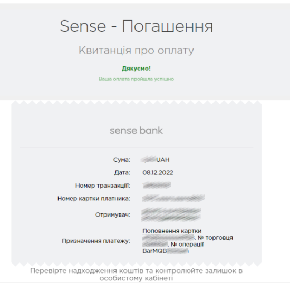Select the UAH amount value
The height and width of the screenshot is (283, 290).
(x=155, y=160)
